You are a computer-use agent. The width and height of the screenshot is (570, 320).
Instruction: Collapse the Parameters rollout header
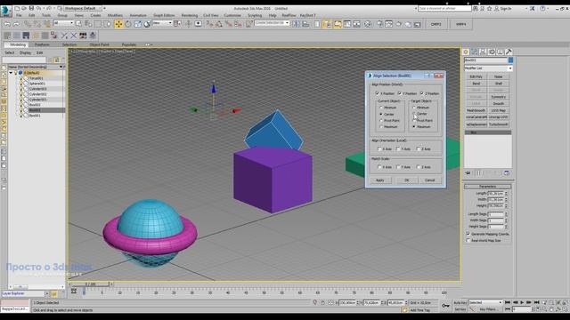(x=487, y=187)
